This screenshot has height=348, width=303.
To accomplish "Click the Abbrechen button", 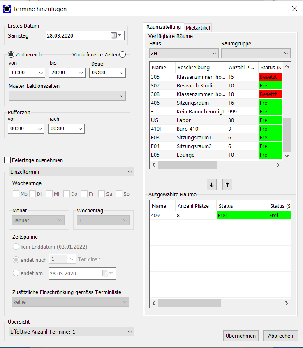I will 280,336.
